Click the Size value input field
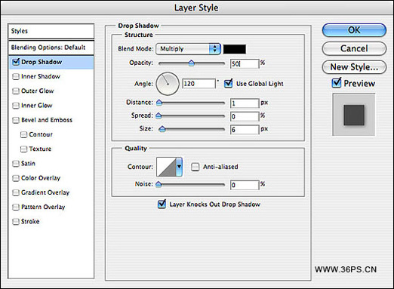The image size is (394, 289). coord(245,129)
